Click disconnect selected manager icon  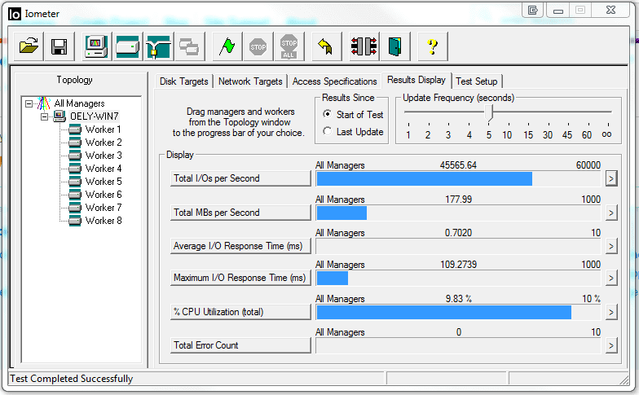(x=364, y=46)
